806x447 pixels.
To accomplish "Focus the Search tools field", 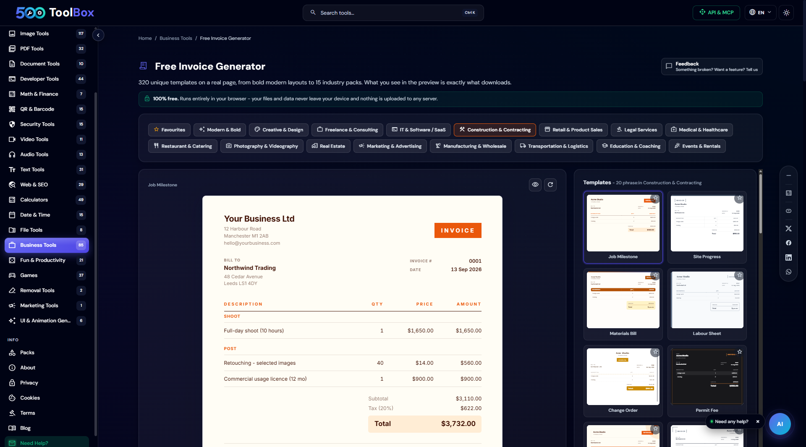I will (x=393, y=13).
